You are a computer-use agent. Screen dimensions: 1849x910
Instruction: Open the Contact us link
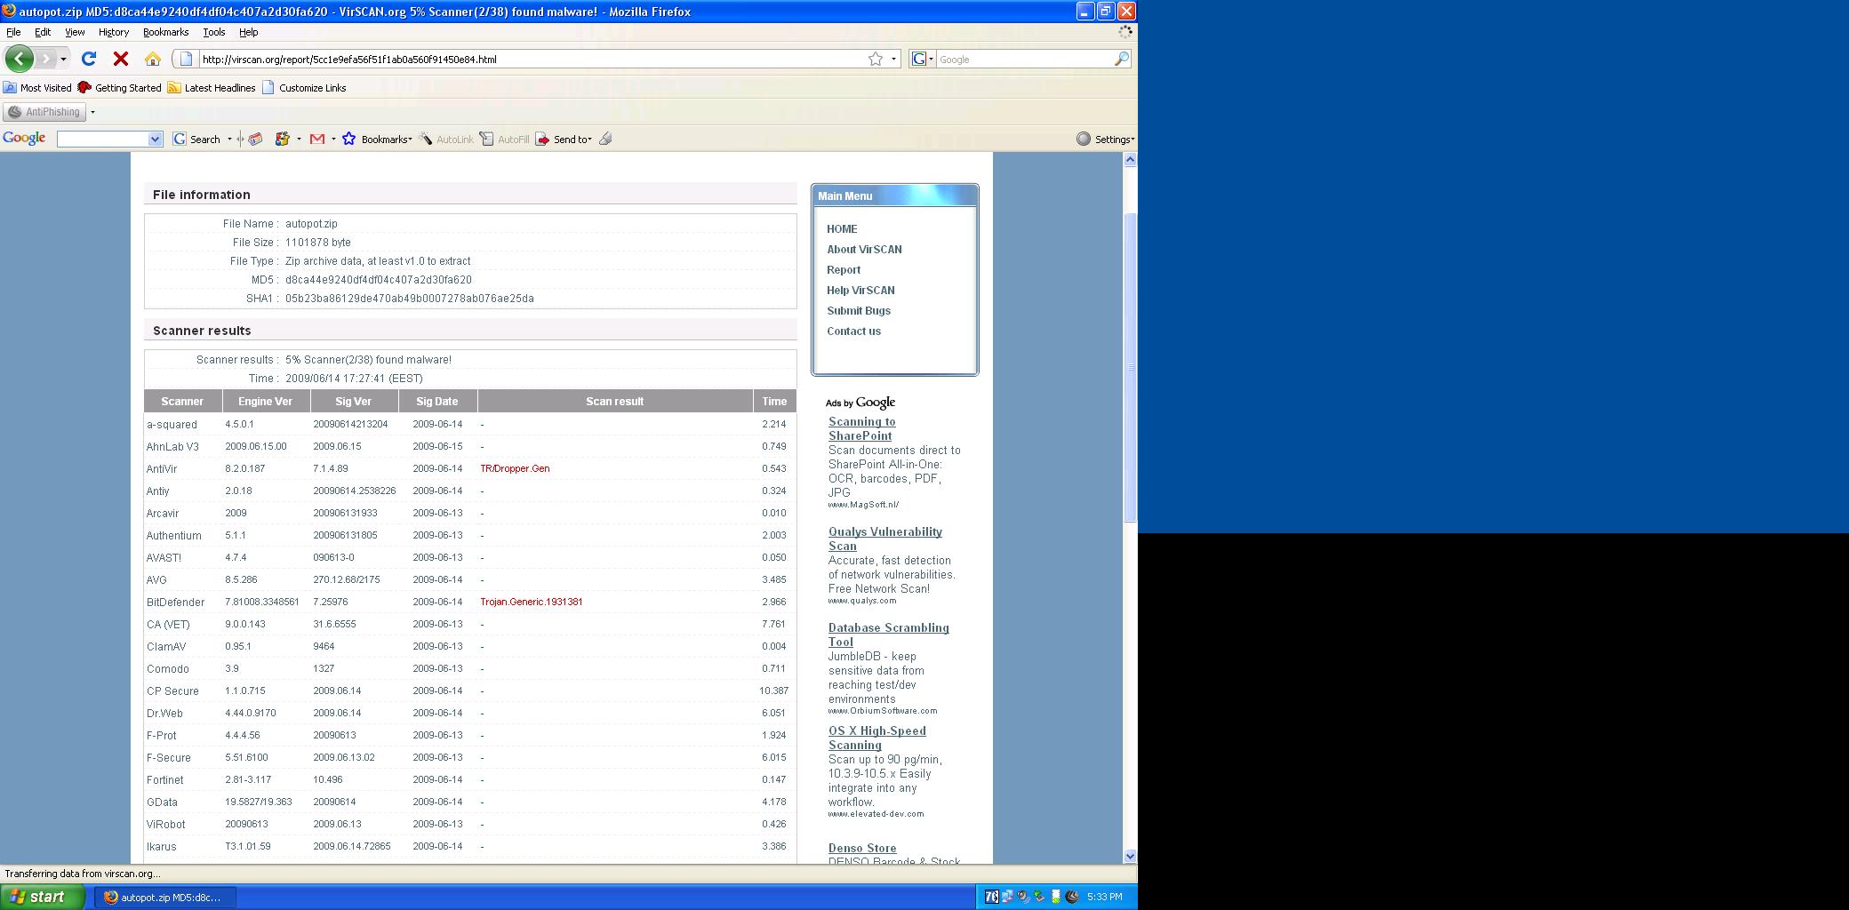853,331
